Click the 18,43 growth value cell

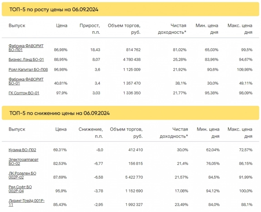coord(95,50)
